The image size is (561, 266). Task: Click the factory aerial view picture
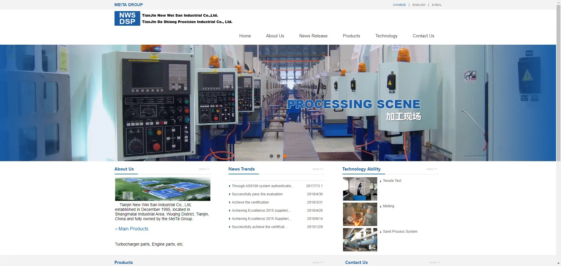(162, 189)
